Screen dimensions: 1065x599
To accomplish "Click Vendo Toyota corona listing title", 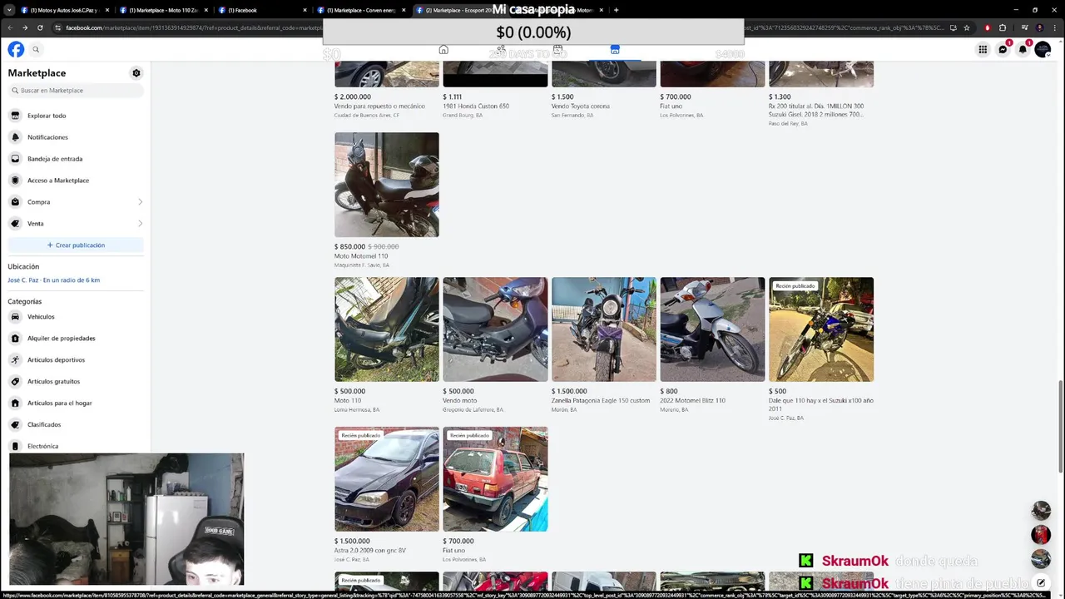I will (581, 106).
